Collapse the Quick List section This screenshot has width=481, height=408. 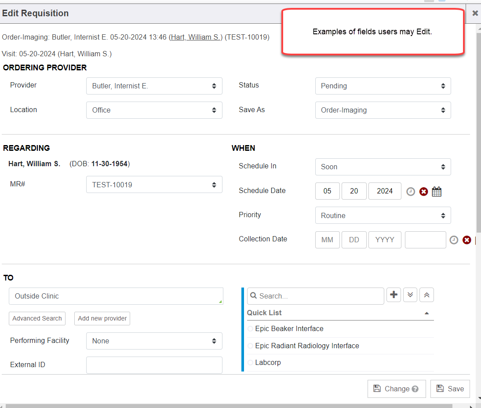pos(426,313)
